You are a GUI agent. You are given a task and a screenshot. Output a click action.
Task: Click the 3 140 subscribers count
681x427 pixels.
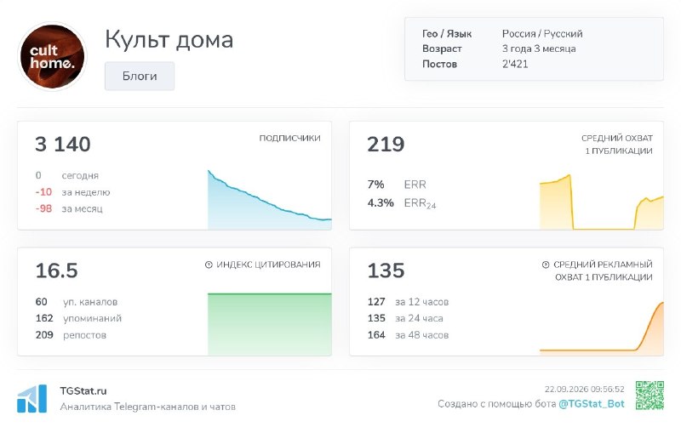click(63, 144)
